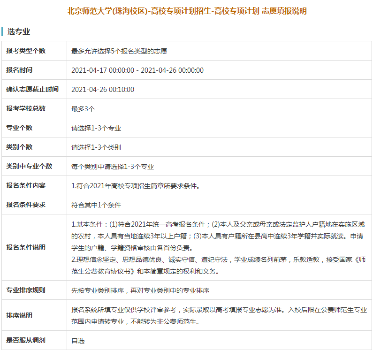Screen dimensions: 373x351
Task: Click the 类别个数 label cell
Action: (x=34, y=147)
